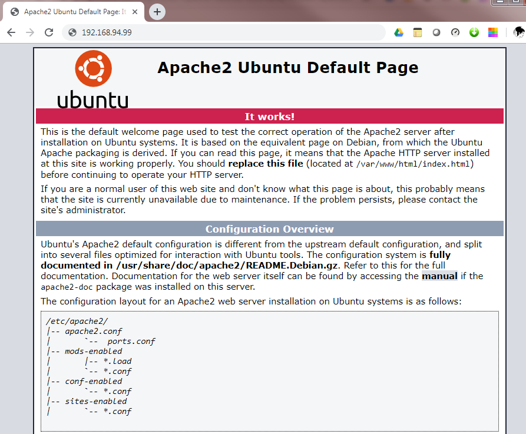Open the speedometer extension
526x434 pixels.
(x=455, y=32)
